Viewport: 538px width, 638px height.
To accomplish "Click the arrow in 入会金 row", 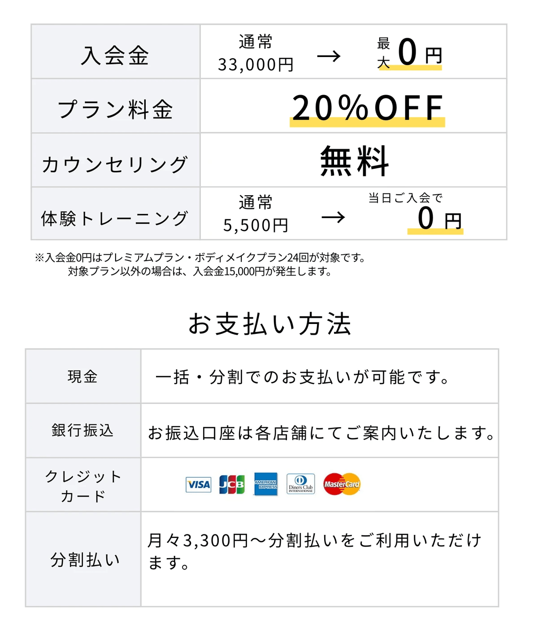I will (x=329, y=56).
